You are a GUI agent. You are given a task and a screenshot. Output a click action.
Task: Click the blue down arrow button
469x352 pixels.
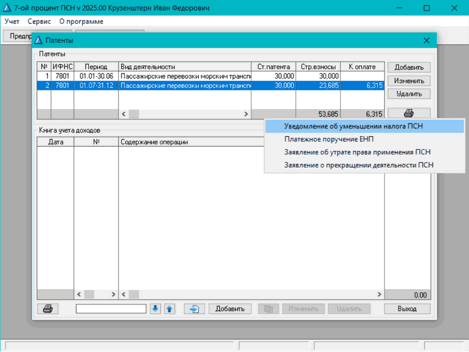coord(155,309)
